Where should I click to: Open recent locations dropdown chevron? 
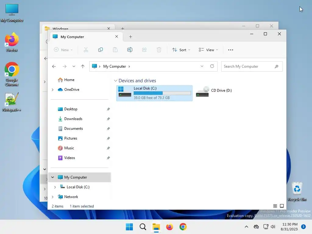[x=74, y=66]
